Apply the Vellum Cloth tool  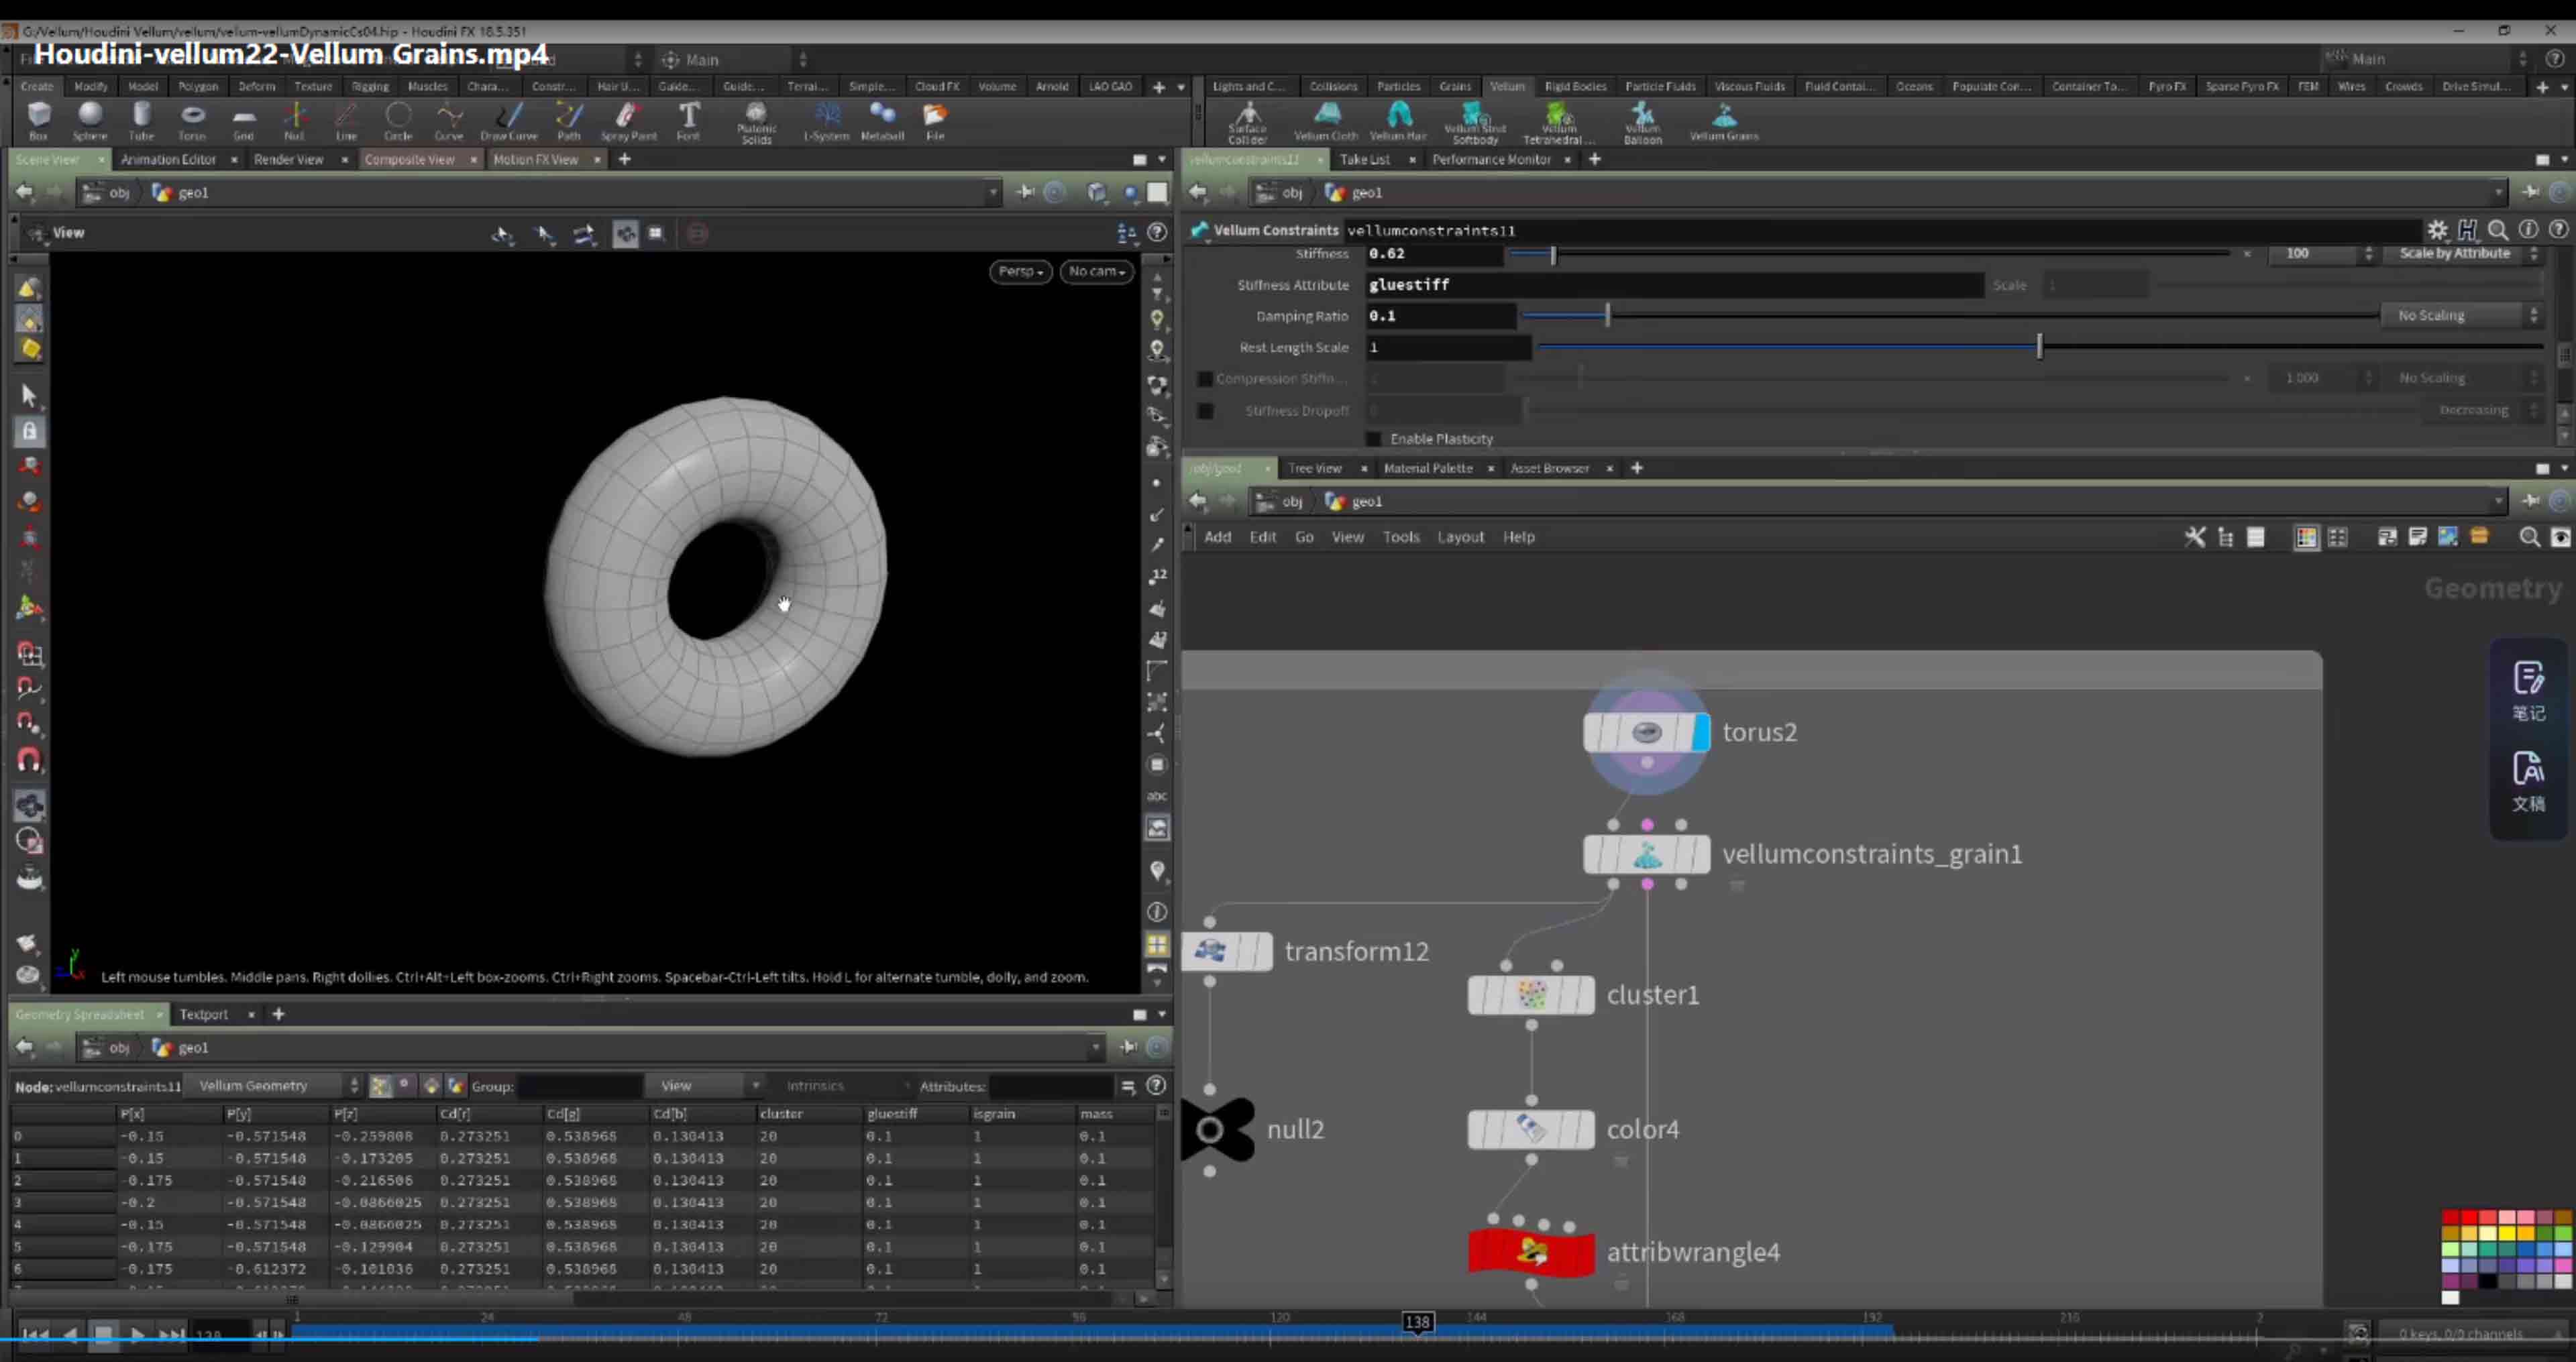(x=1326, y=121)
